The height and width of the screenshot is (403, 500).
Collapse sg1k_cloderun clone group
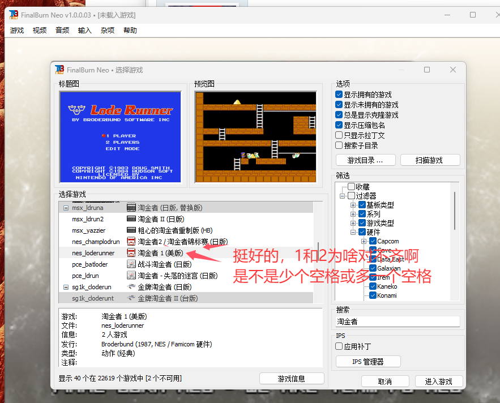[66, 287]
